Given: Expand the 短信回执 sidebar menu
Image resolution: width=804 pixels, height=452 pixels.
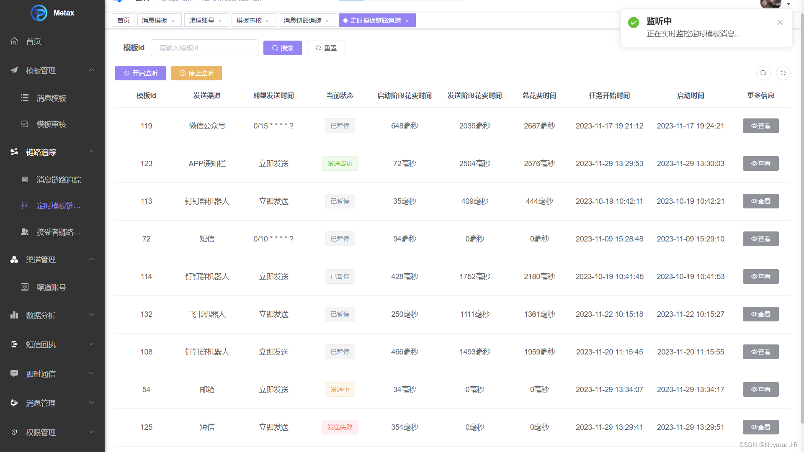Looking at the screenshot, I should pos(52,344).
